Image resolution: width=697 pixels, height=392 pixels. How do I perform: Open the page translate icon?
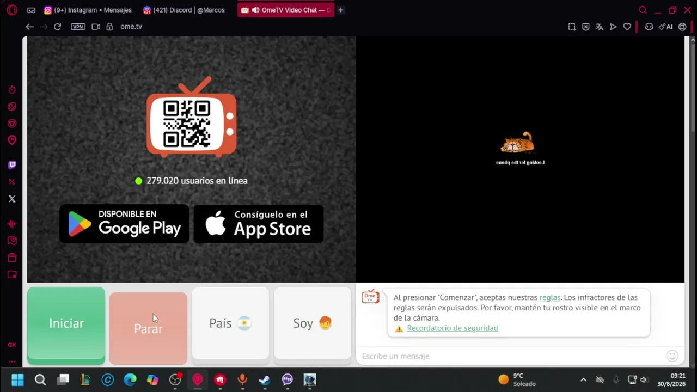pos(600,27)
